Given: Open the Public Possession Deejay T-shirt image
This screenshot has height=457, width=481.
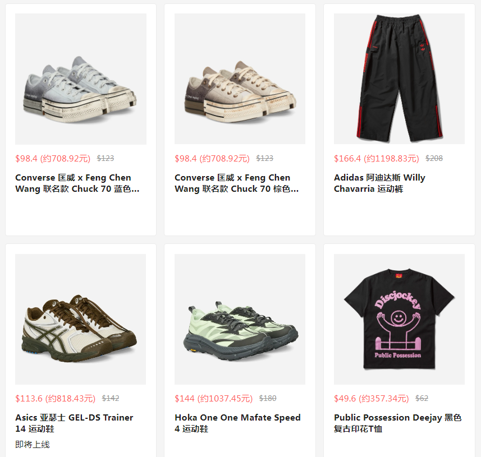Looking at the screenshot, I should point(399,319).
